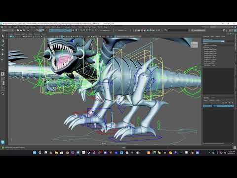Open the viewport View panel menu

(11, 34)
